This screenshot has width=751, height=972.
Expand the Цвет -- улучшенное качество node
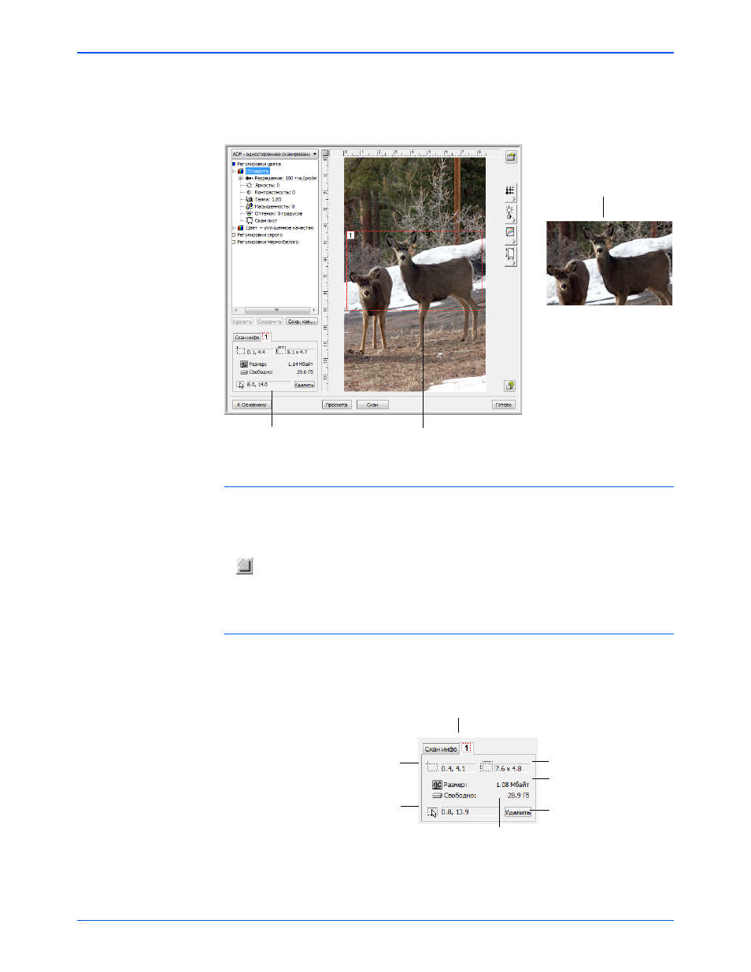pos(233,227)
